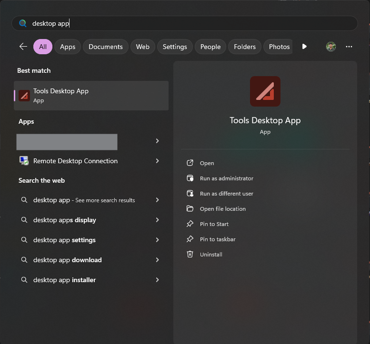Click 'desktop app - See more search results'

(x=84, y=200)
